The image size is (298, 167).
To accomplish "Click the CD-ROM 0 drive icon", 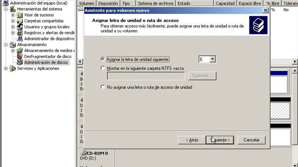I will [84, 153].
